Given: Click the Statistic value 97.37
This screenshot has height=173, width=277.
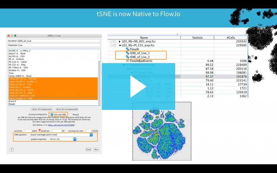Looking at the screenshot, I should click(x=209, y=77).
